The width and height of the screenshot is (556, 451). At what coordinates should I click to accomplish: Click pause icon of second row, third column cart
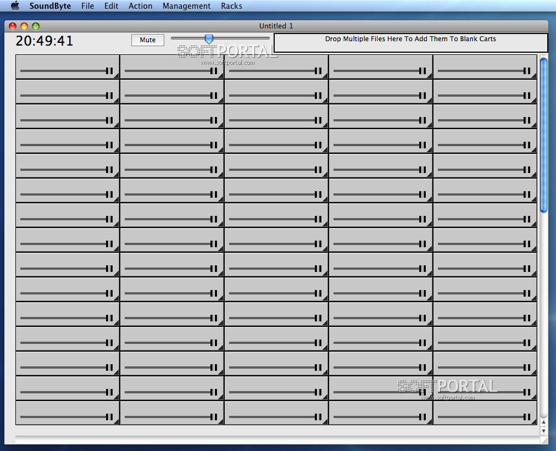(318, 96)
